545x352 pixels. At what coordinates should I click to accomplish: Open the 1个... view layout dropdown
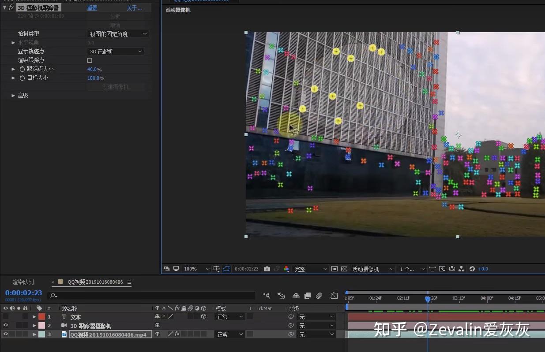[x=413, y=269]
